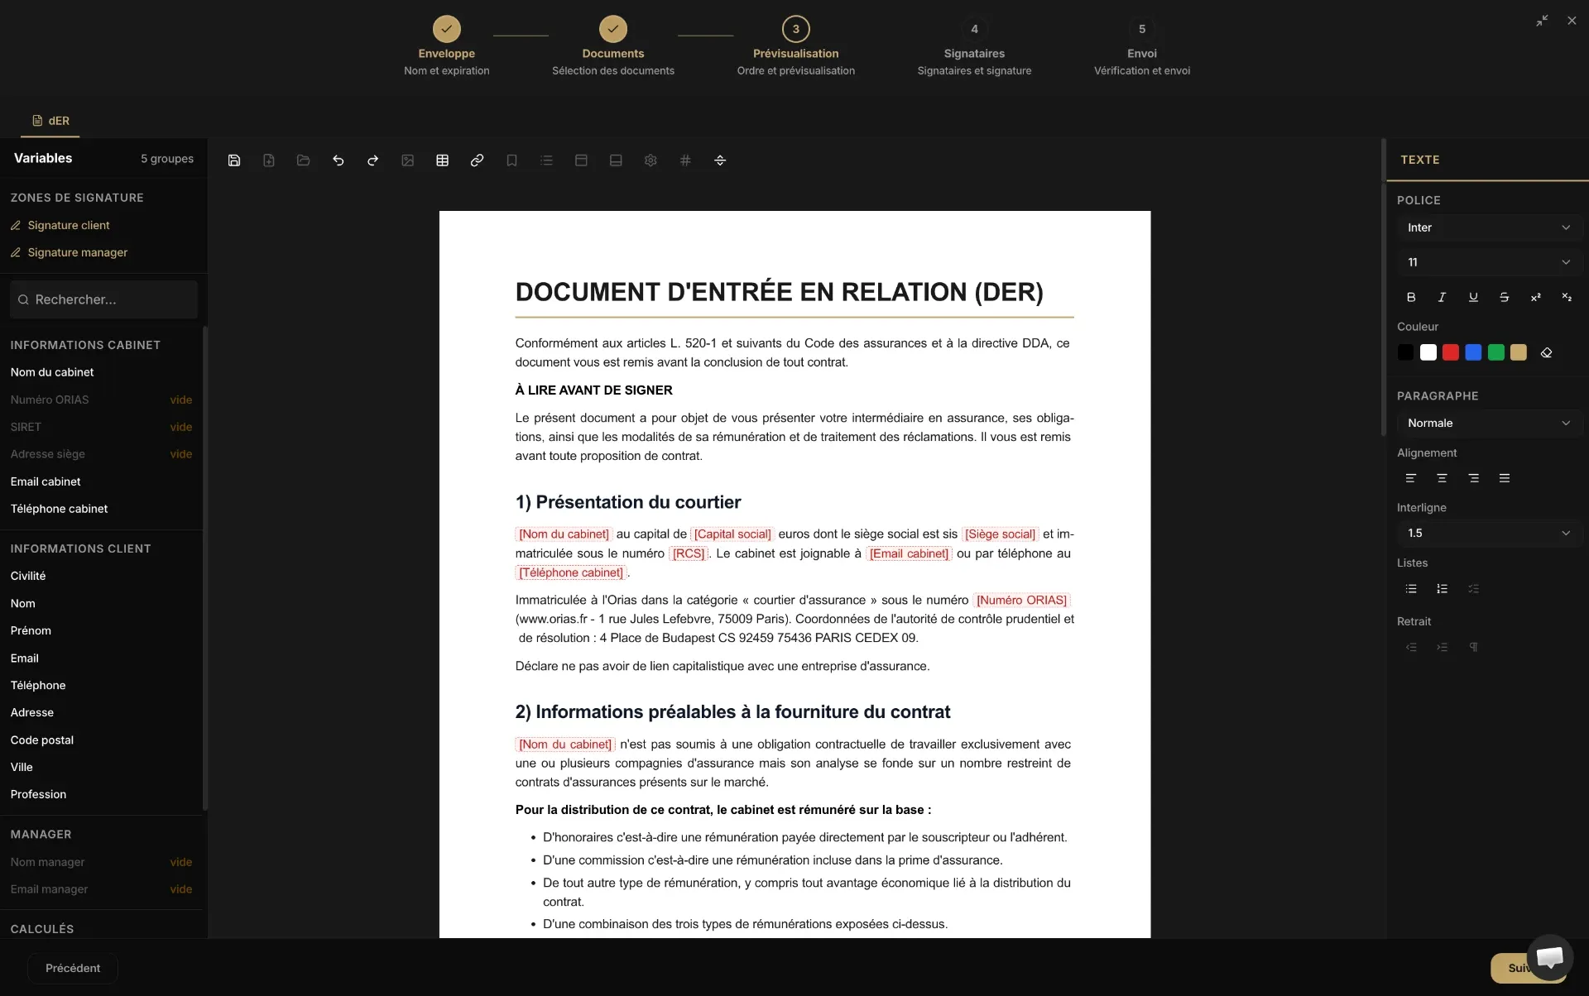Image resolution: width=1589 pixels, height=996 pixels.
Task: Toggle bold formatting
Action: pyautogui.click(x=1411, y=297)
